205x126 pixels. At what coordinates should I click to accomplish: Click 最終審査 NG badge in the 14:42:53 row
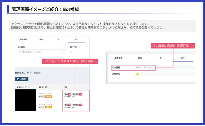77,94
